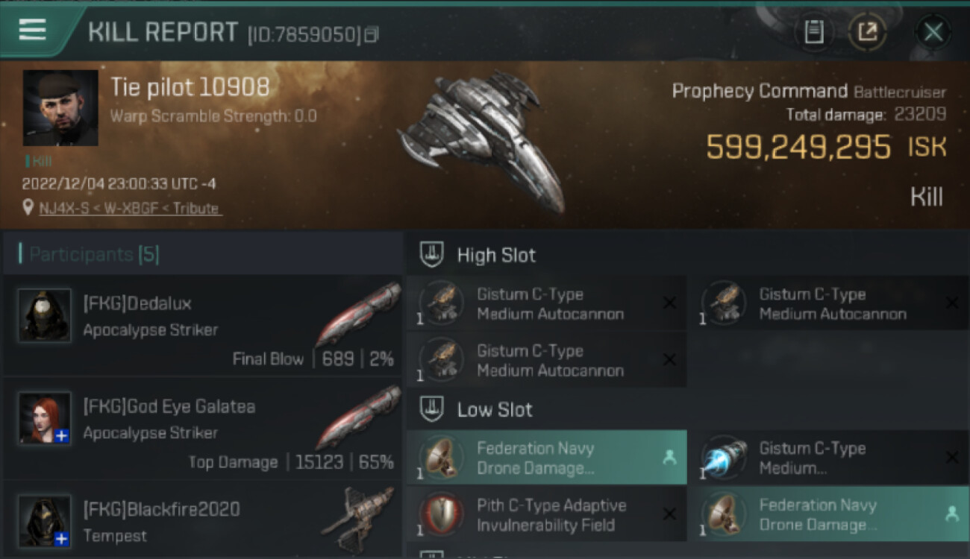Open the clipboard notes icon
This screenshot has height=559, width=970.
coord(814,31)
